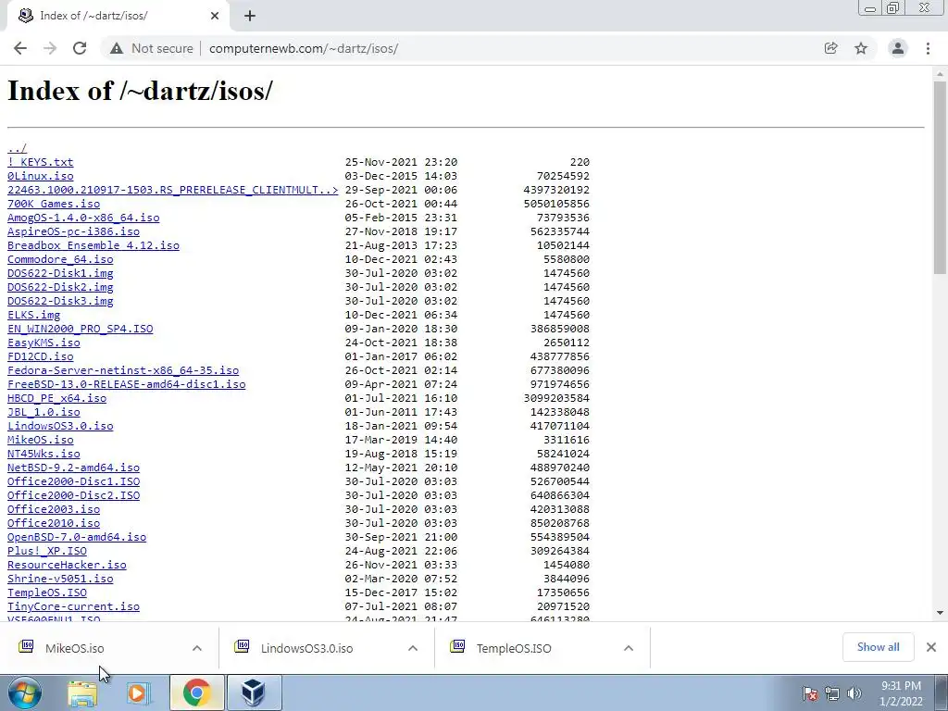
Task: Download NT45Wks.iso
Action: [x=44, y=454]
